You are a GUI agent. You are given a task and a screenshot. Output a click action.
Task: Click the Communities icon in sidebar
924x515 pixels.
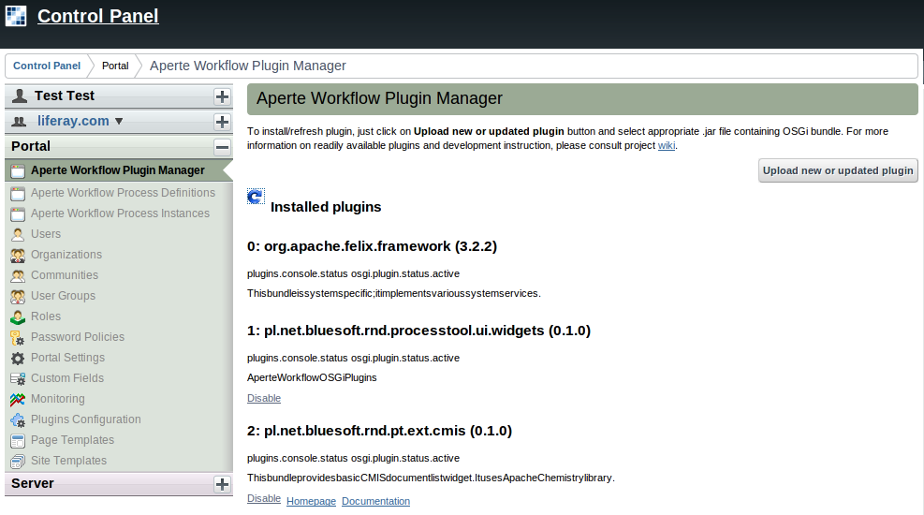pyautogui.click(x=18, y=276)
